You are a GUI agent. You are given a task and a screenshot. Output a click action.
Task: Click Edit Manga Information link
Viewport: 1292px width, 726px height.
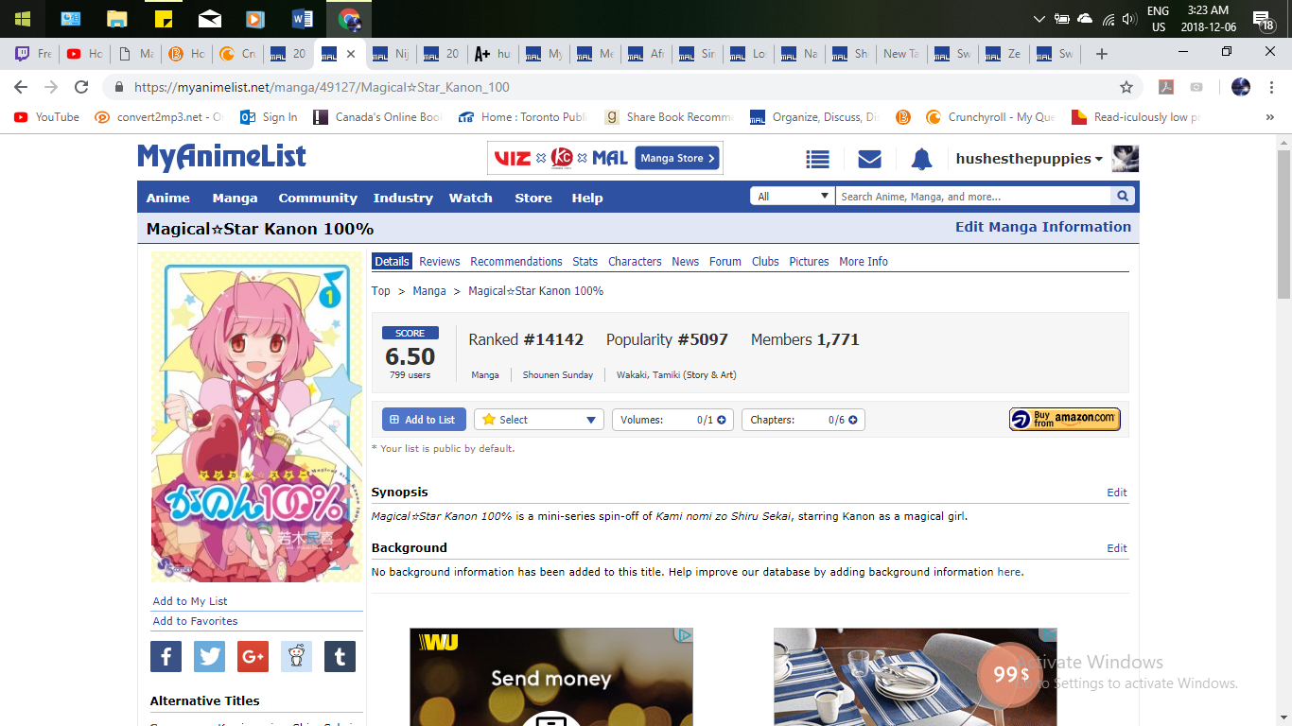coord(1042,227)
